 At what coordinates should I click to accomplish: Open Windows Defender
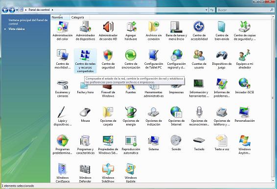85,173
